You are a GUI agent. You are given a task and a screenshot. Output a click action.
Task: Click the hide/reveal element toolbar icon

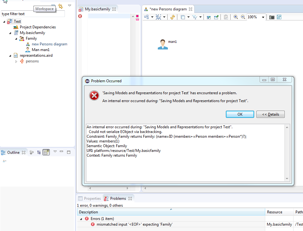[209, 17]
